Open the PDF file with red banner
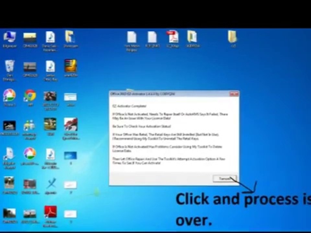 click(x=173, y=39)
